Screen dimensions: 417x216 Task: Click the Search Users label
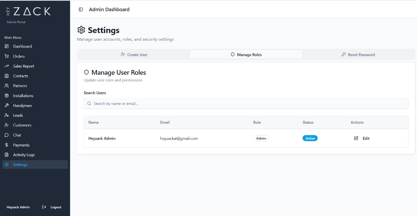[x=94, y=93]
